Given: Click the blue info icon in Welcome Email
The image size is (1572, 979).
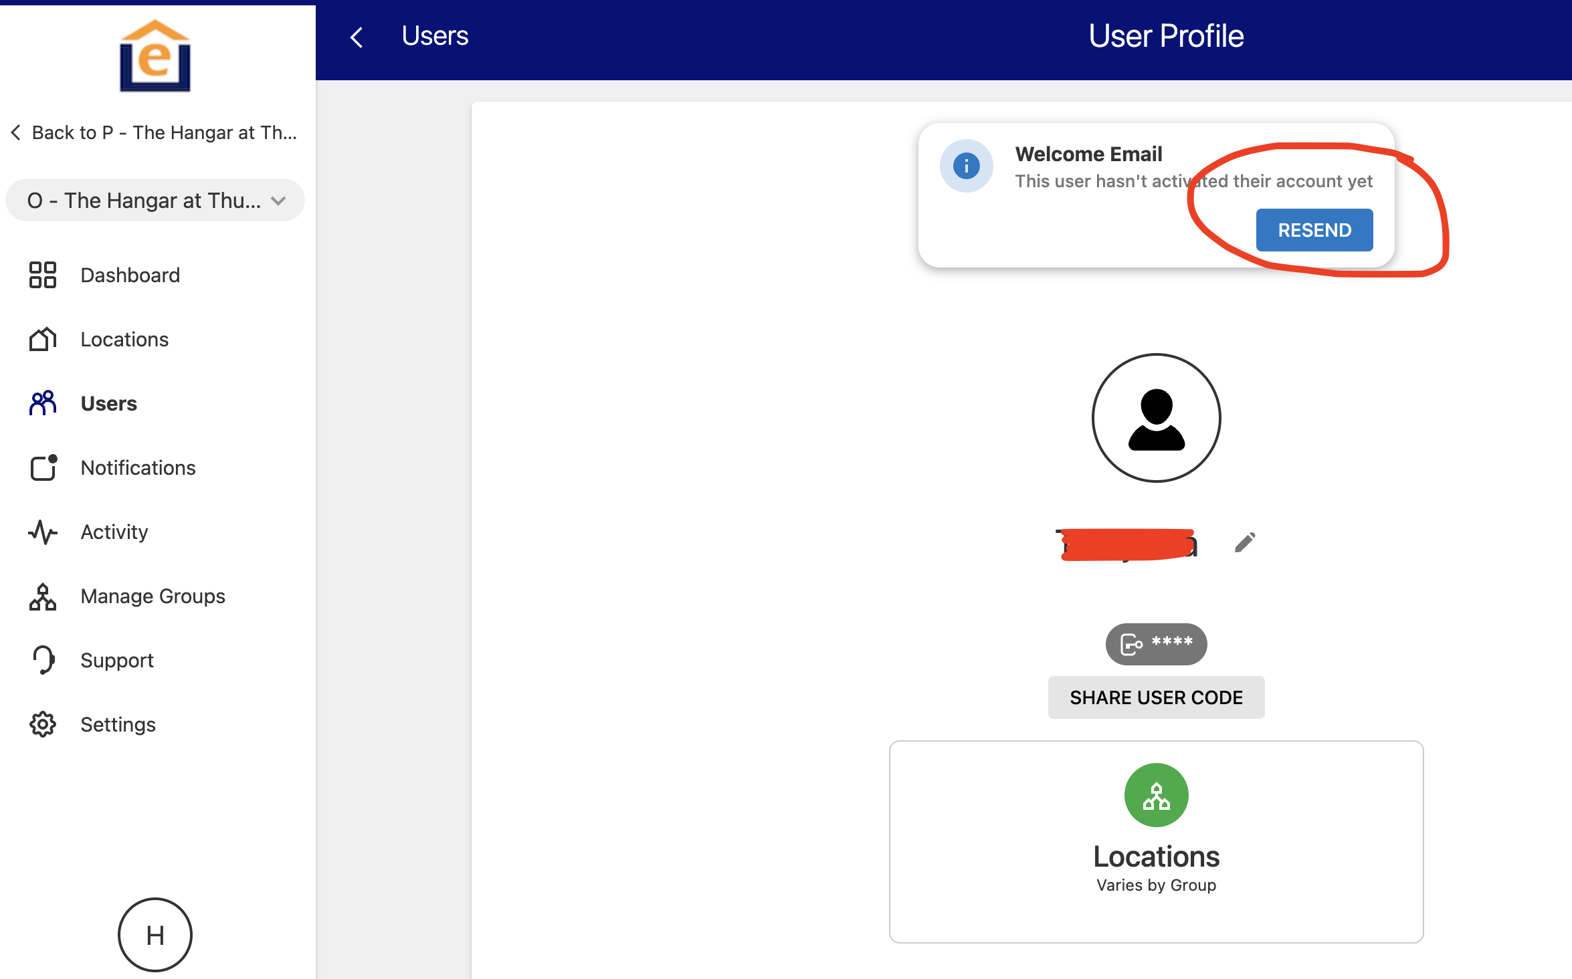Looking at the screenshot, I should [x=966, y=166].
